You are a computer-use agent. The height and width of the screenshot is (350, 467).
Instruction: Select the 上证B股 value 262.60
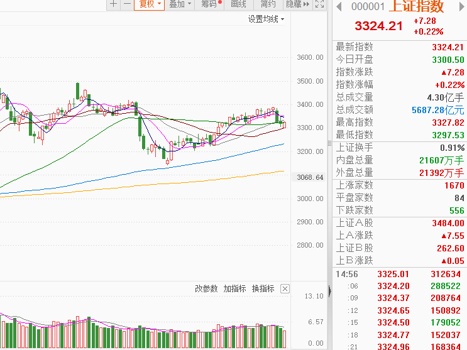pyautogui.click(x=450, y=248)
